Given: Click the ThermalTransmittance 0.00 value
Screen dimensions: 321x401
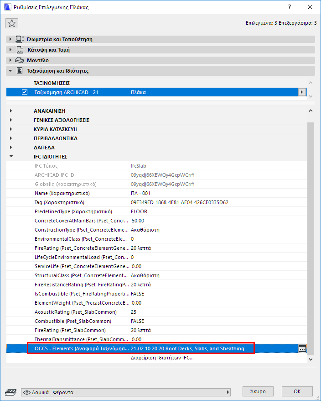Looking at the screenshot, I should (137, 339).
